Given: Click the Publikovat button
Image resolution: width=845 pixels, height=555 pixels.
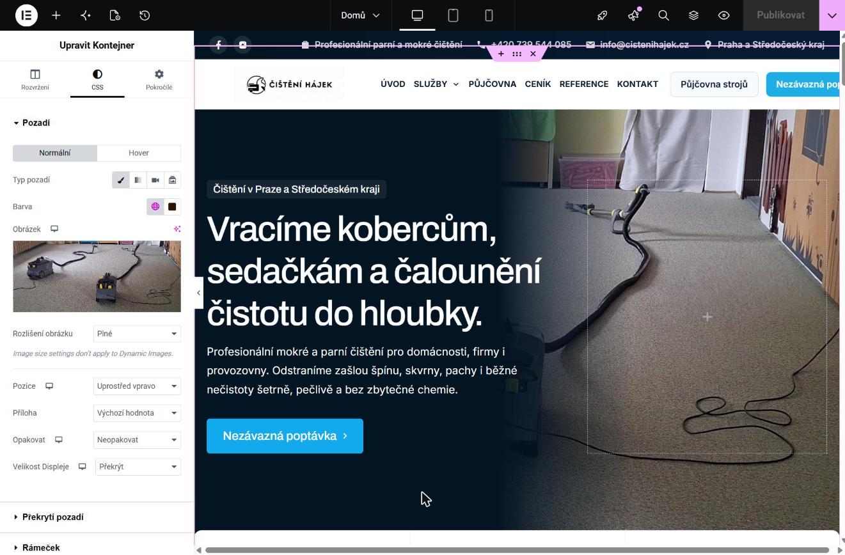Looking at the screenshot, I should click(780, 15).
